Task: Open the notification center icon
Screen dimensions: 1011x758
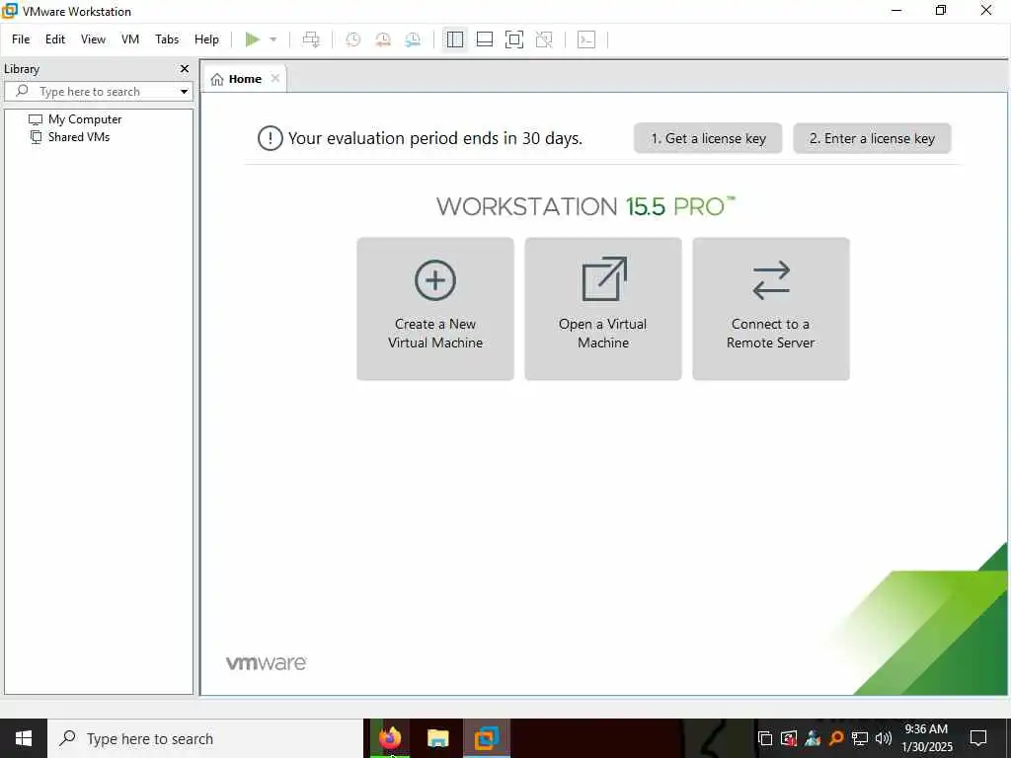Action: (x=978, y=738)
